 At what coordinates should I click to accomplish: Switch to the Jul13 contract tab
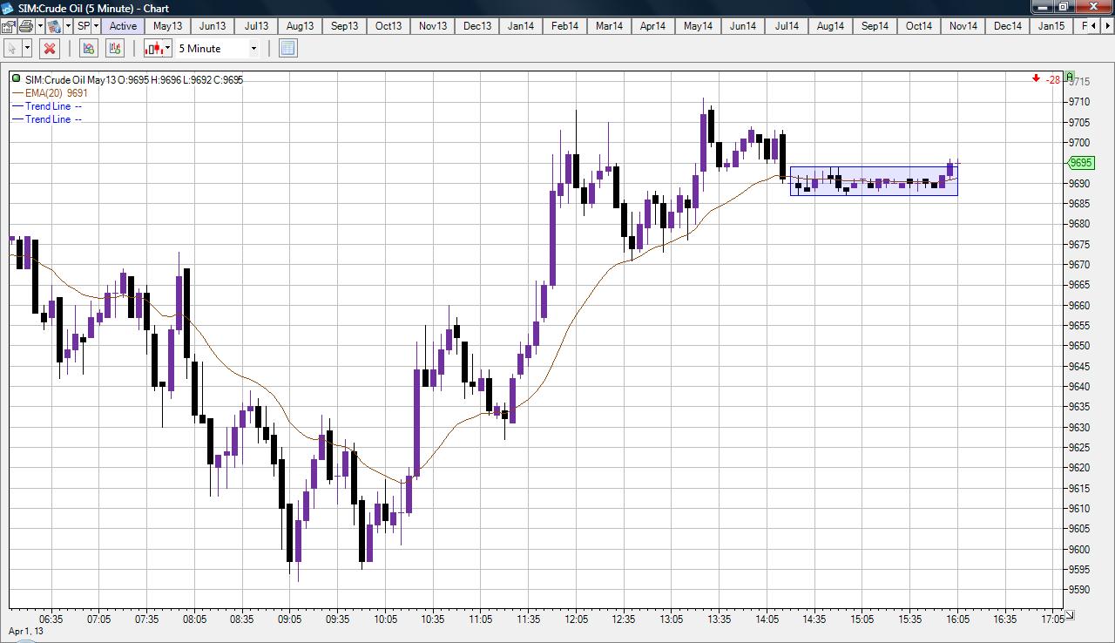(x=256, y=26)
